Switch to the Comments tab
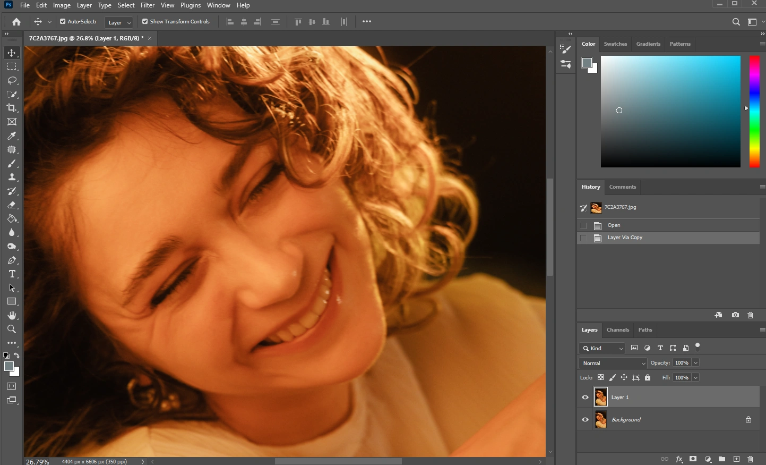 623,187
